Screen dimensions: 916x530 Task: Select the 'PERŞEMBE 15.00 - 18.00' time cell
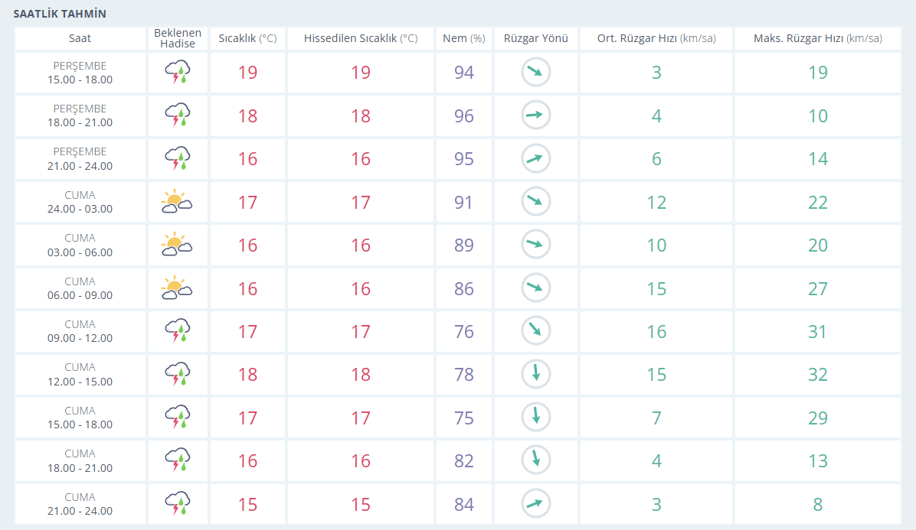(x=80, y=73)
